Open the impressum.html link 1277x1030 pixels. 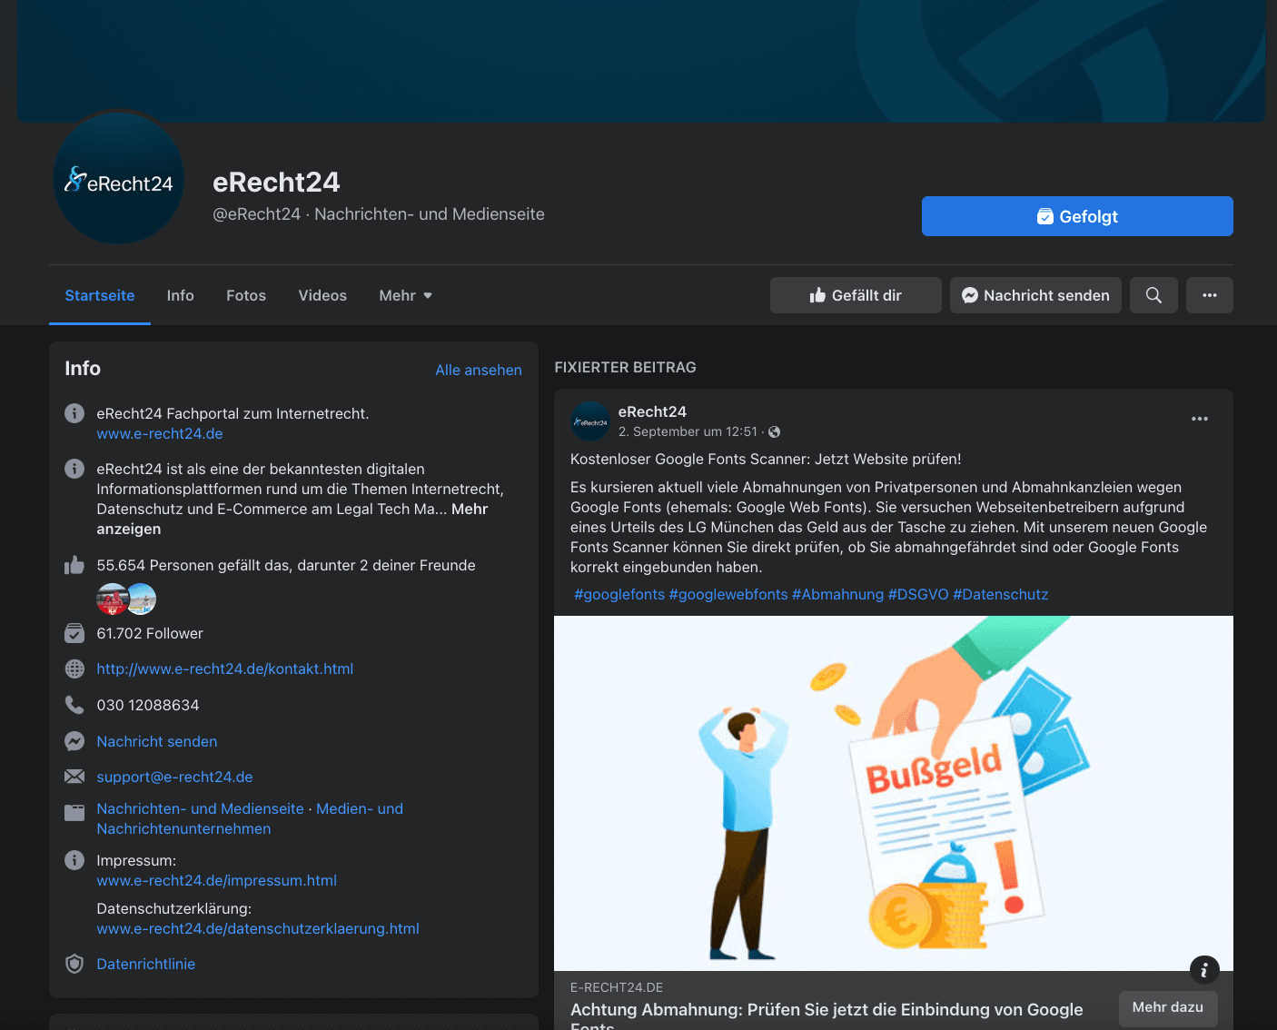[x=217, y=880]
